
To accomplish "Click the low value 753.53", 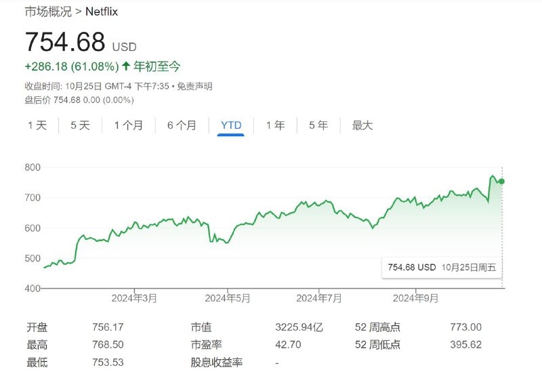I will (108, 362).
